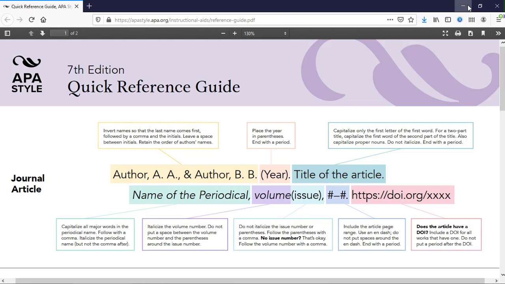Click the 'Italicize the volume number' note
This screenshot has width=505, height=284.
(185, 235)
